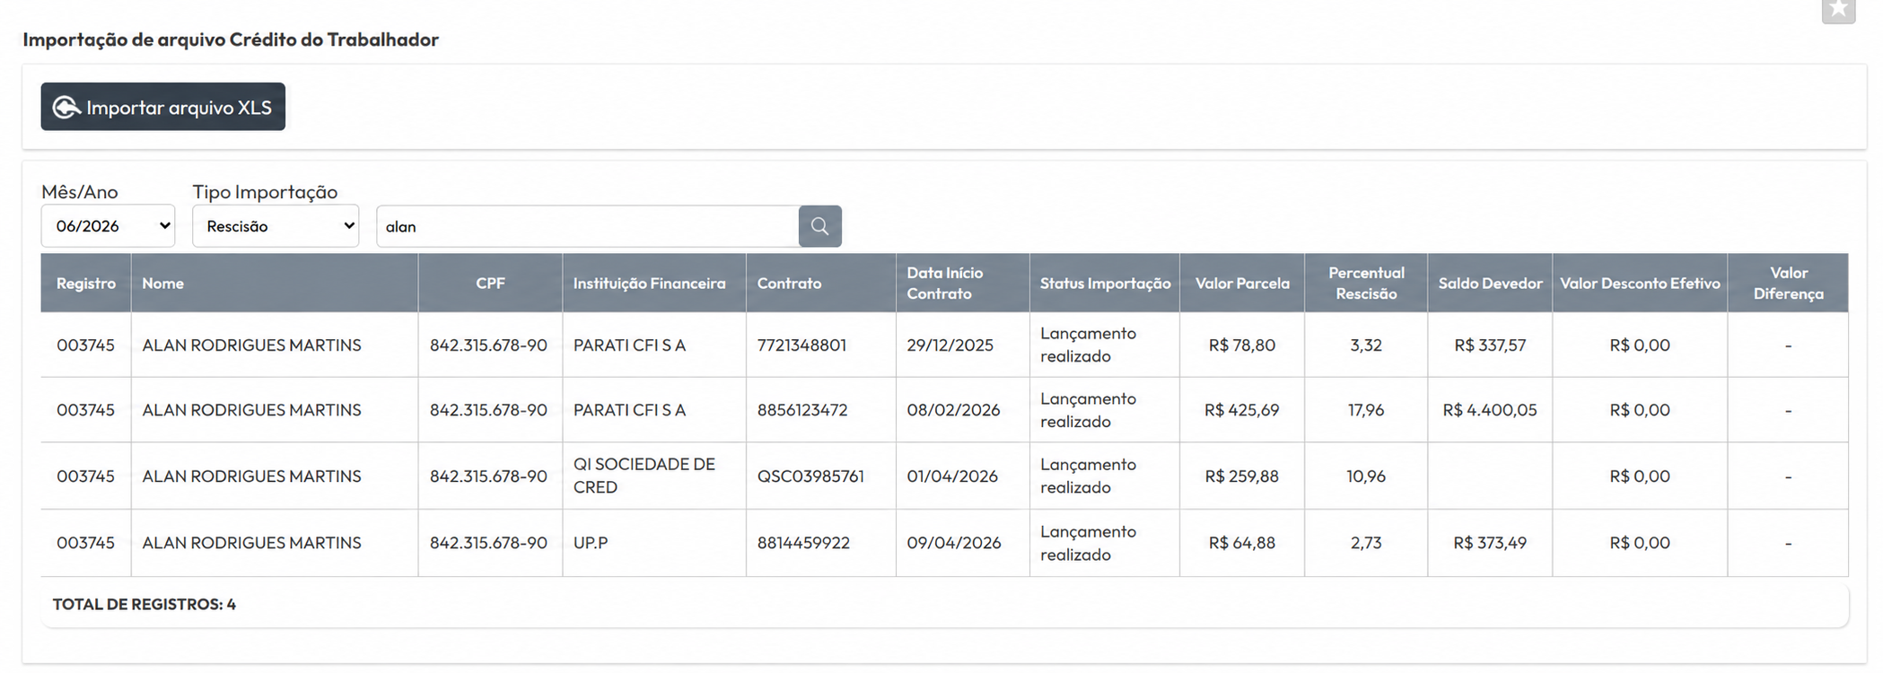The width and height of the screenshot is (1883, 673).
Task: Open the Tipo Importação dropdown
Action: (x=276, y=226)
